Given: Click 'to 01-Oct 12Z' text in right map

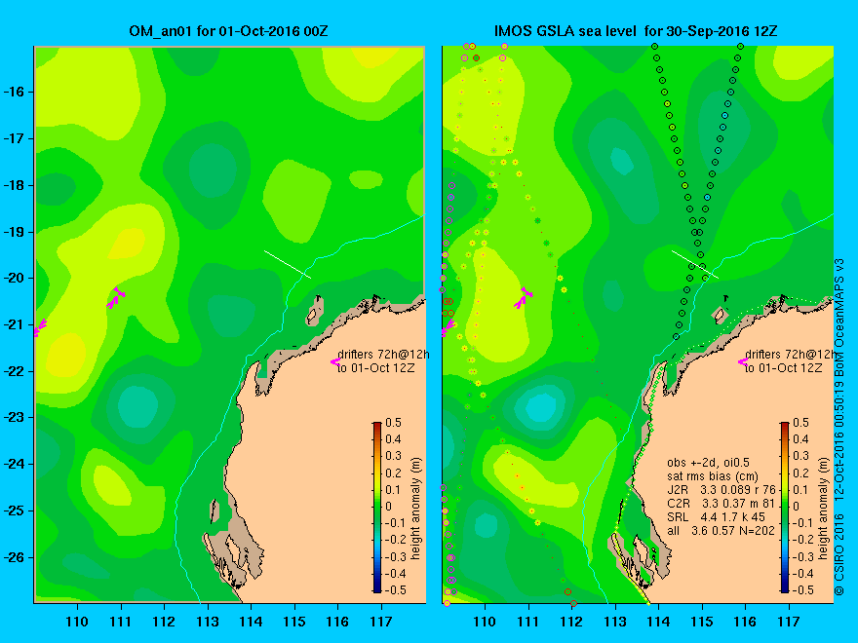Looking at the screenshot, I should 783,368.
